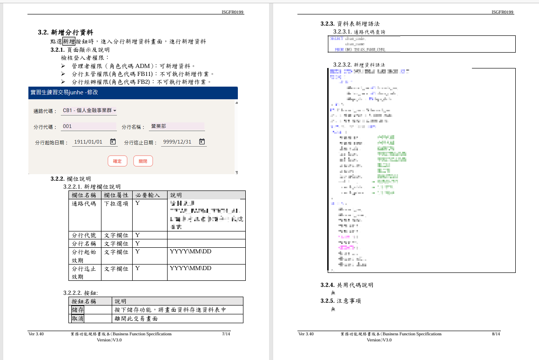Click 無 under 3.2.4. 共用代碼說明

point(333,293)
